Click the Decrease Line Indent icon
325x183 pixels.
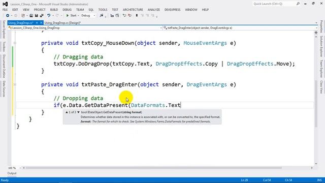point(112,16)
